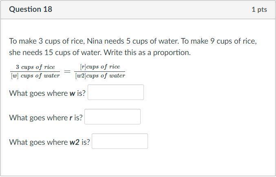Click the sentence starting "To make 3 cups"
Viewport: 276px width, 177px height.
click(x=133, y=41)
